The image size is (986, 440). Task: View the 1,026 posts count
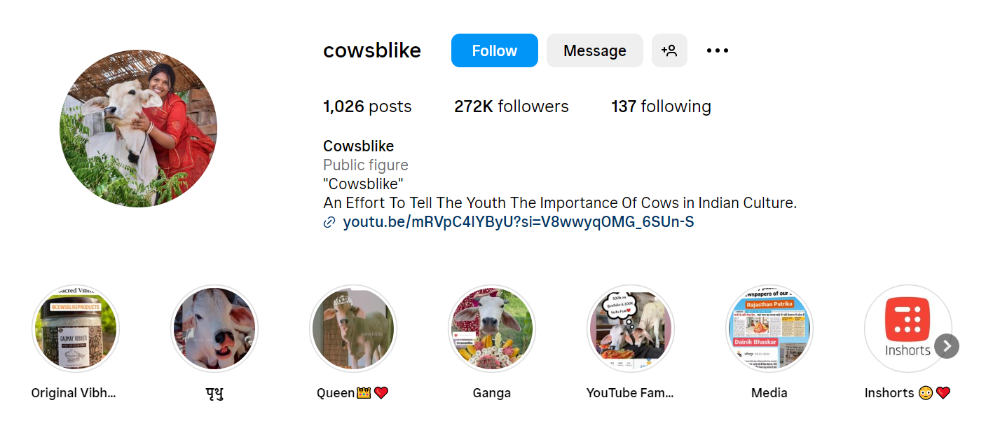click(x=367, y=106)
